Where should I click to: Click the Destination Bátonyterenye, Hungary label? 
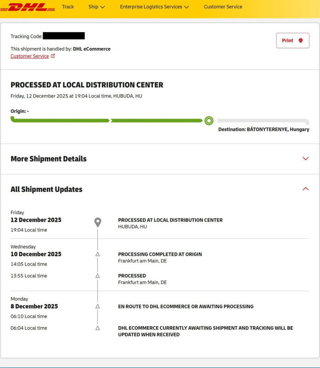tap(264, 130)
